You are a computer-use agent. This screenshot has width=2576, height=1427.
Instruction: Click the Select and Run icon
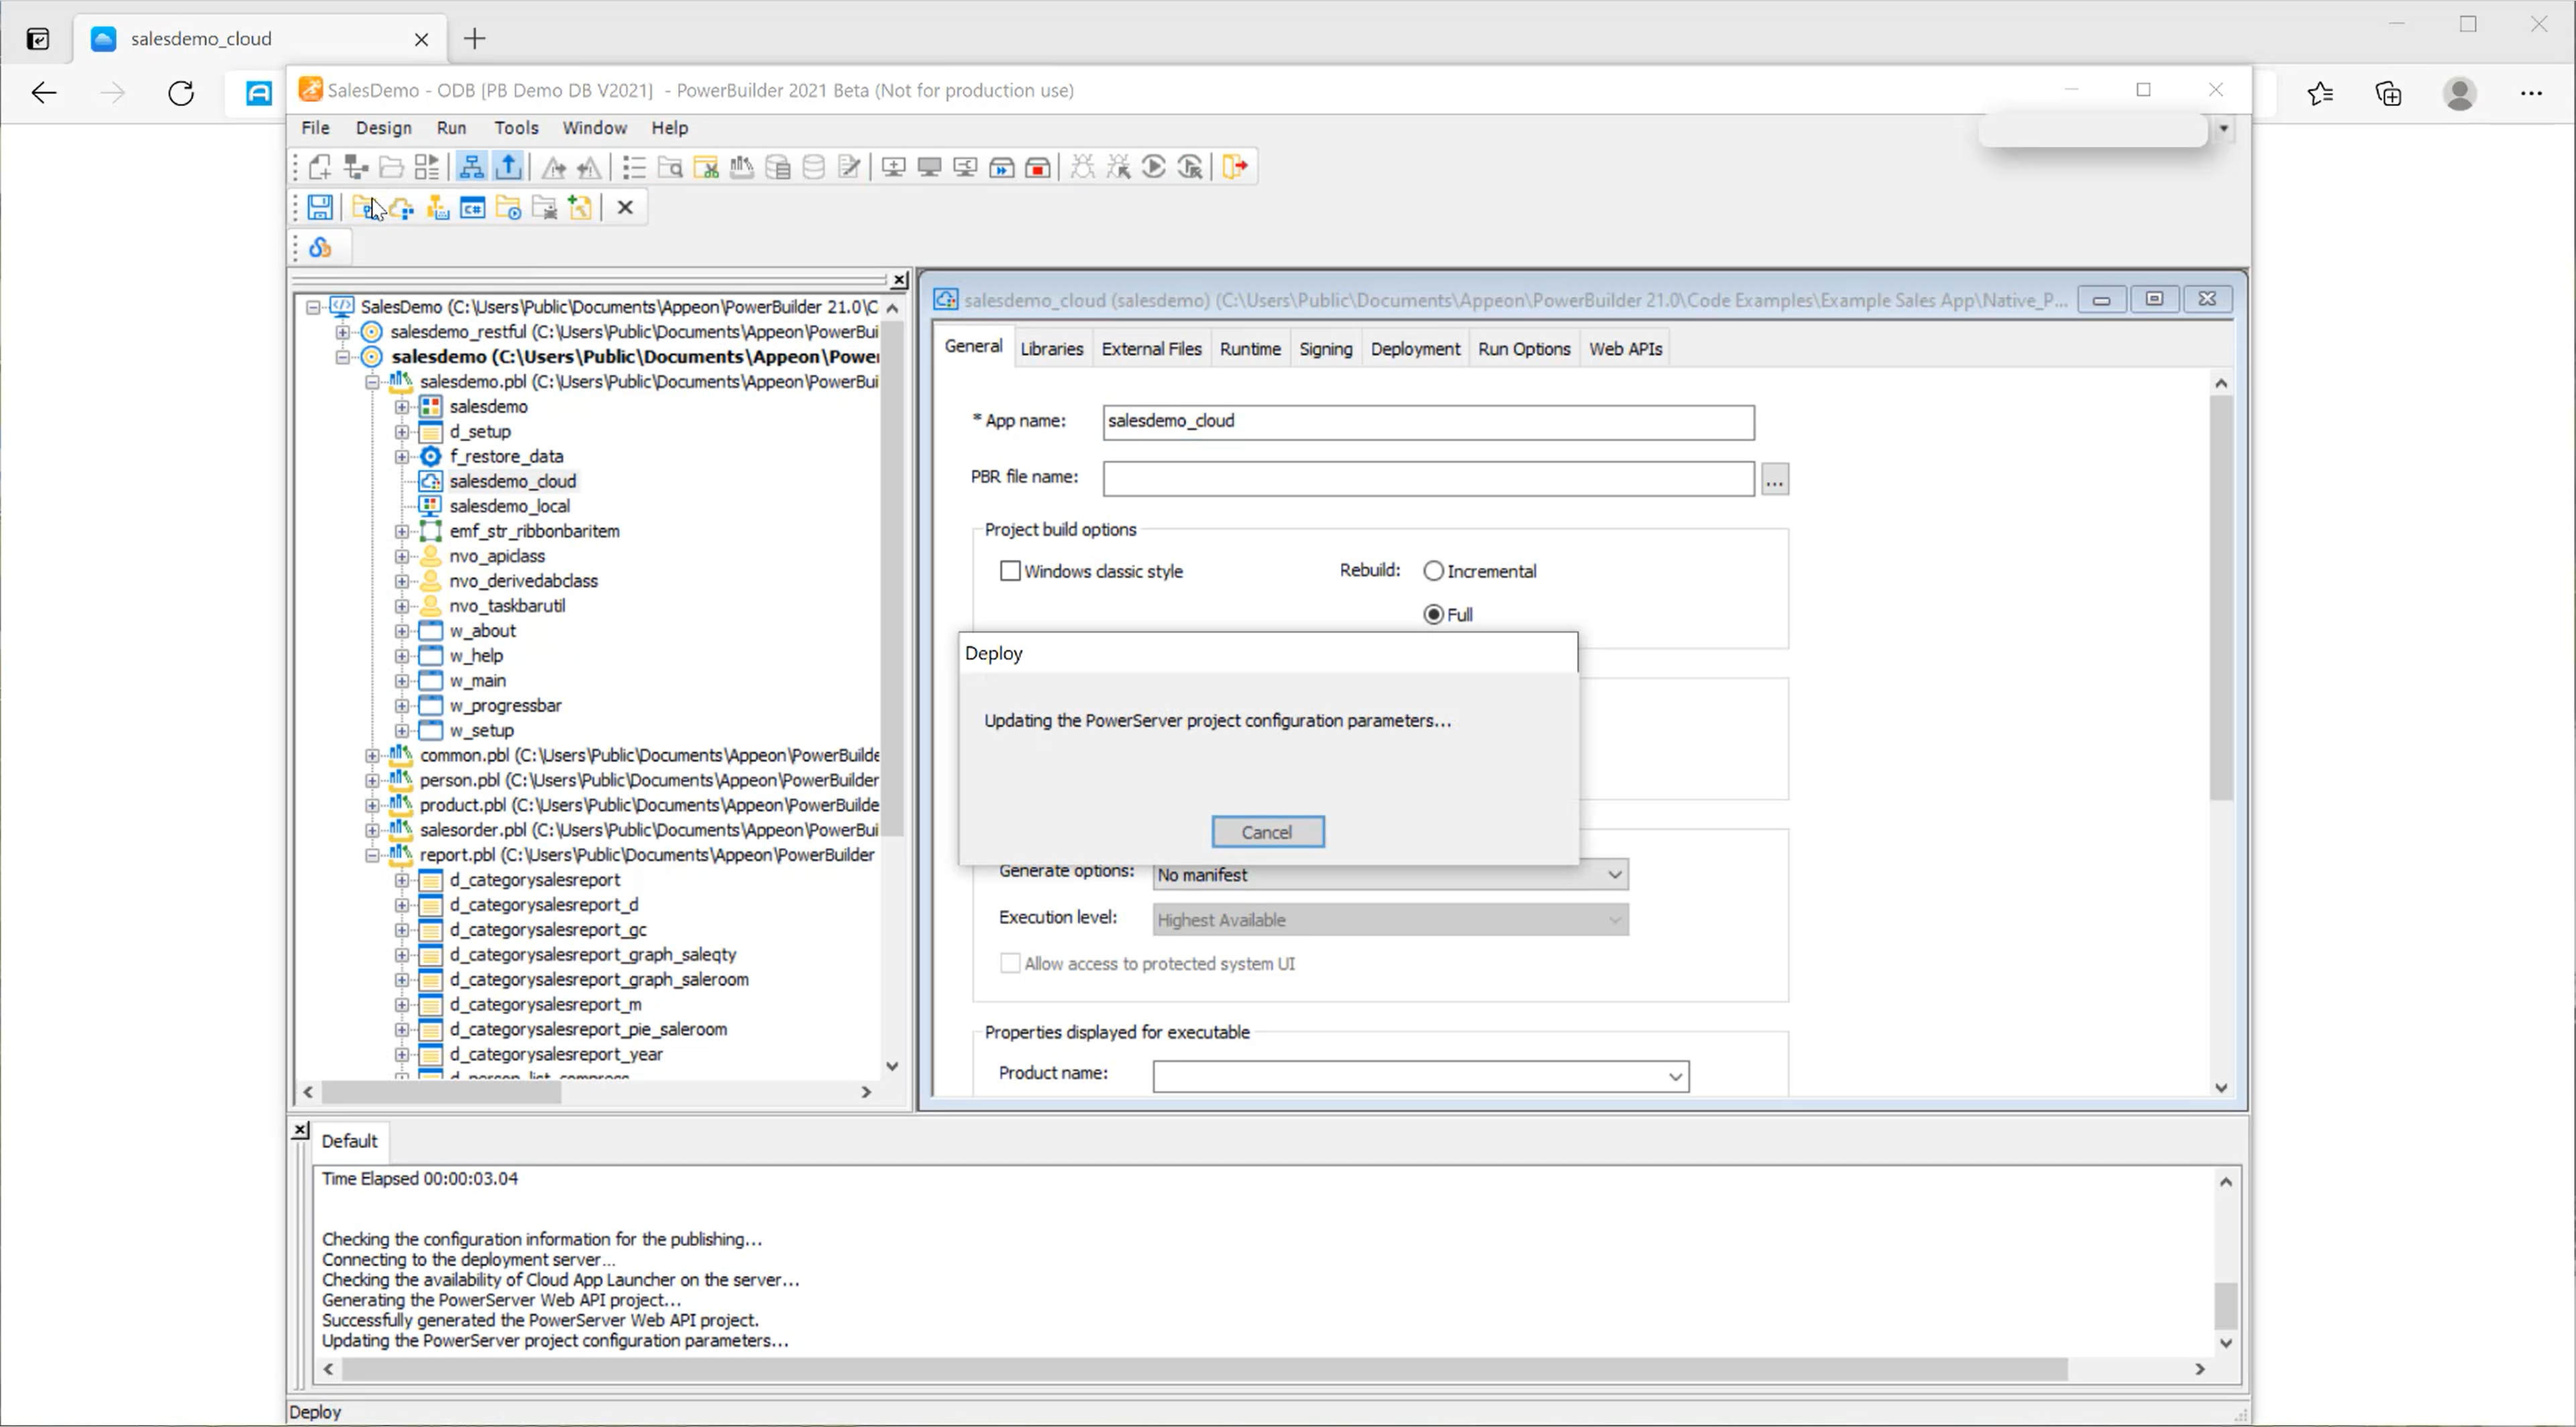pos(1190,167)
